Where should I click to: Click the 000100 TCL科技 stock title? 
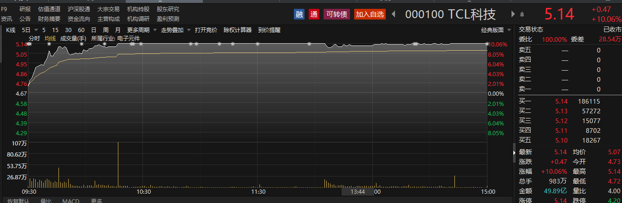[x=450, y=14]
